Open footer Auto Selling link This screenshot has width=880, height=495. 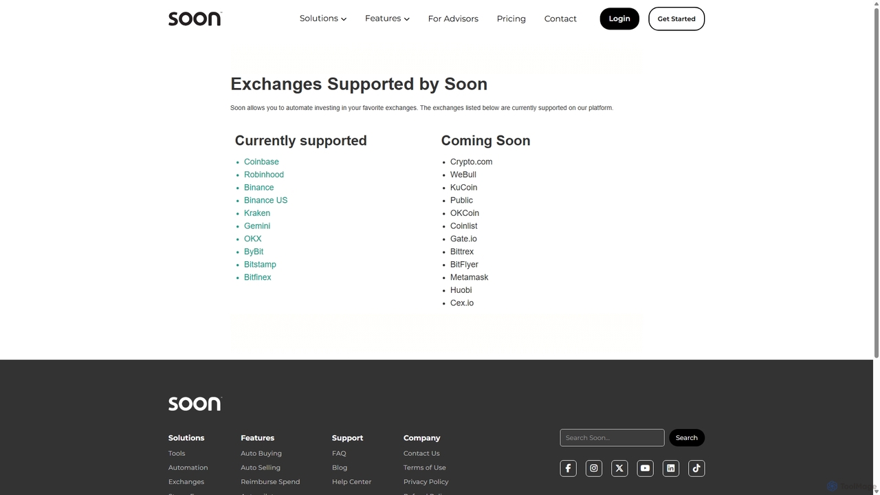click(x=261, y=467)
